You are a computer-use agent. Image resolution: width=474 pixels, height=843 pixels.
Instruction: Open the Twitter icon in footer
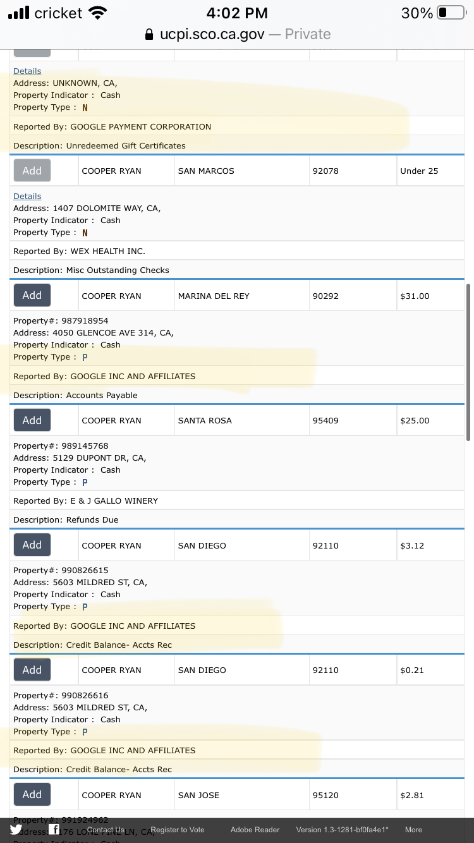(x=16, y=830)
